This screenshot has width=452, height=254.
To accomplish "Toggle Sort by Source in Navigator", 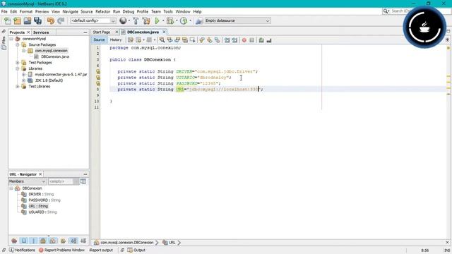I will (83, 241).
